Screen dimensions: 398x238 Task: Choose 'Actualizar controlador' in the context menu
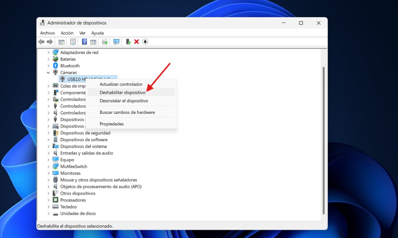pyautogui.click(x=121, y=84)
